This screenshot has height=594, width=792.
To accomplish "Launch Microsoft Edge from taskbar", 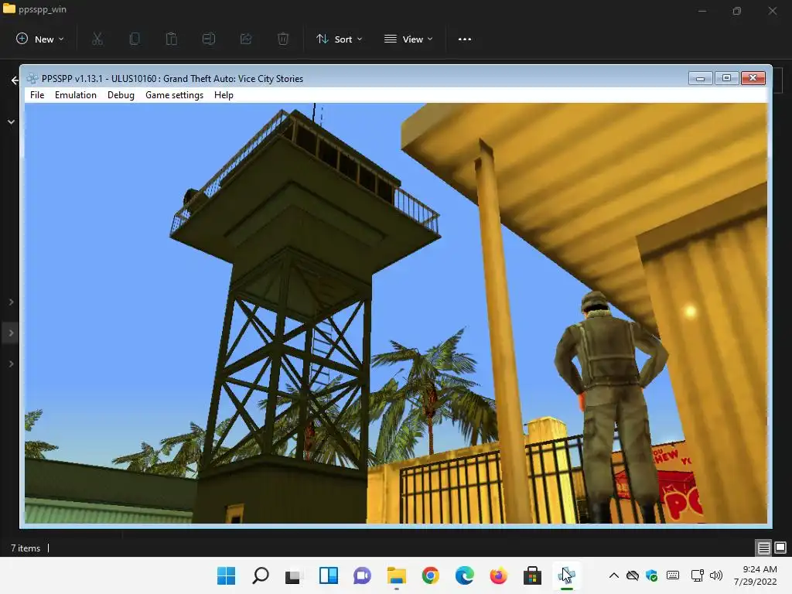I will click(464, 575).
